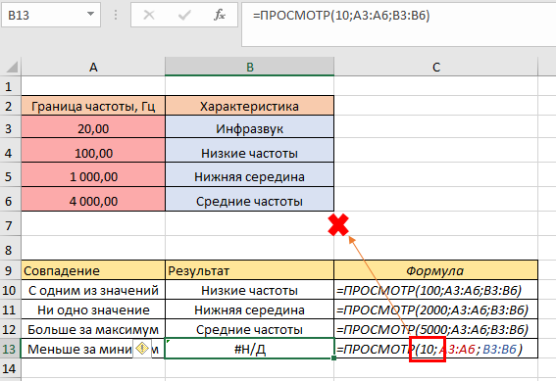This screenshot has height=381, width=556.
Task: Select cell with value 4 000,00
Action: [x=93, y=200]
